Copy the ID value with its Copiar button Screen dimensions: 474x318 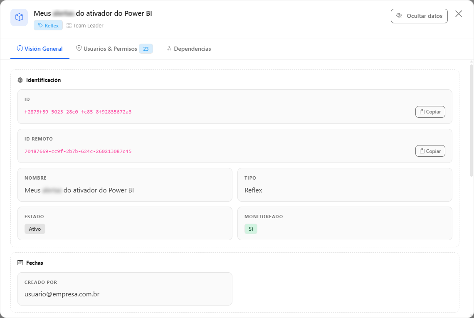tap(430, 112)
